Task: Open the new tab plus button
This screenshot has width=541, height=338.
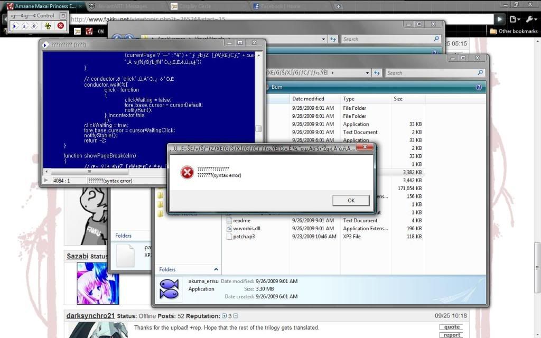Action: click(339, 6)
